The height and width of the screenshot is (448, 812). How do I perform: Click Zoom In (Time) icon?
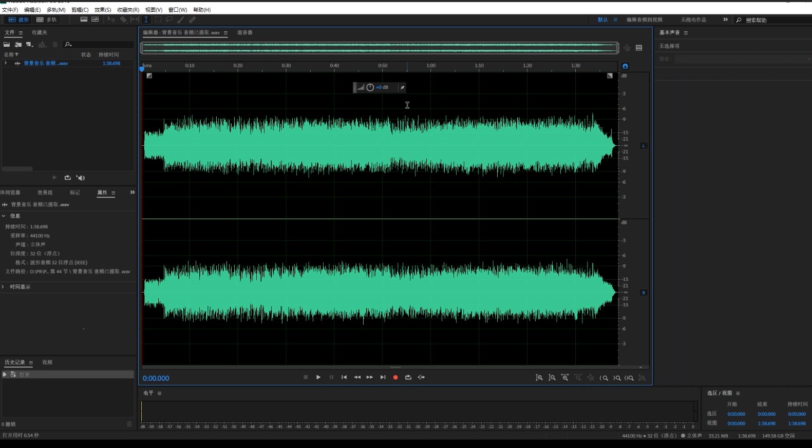(565, 378)
